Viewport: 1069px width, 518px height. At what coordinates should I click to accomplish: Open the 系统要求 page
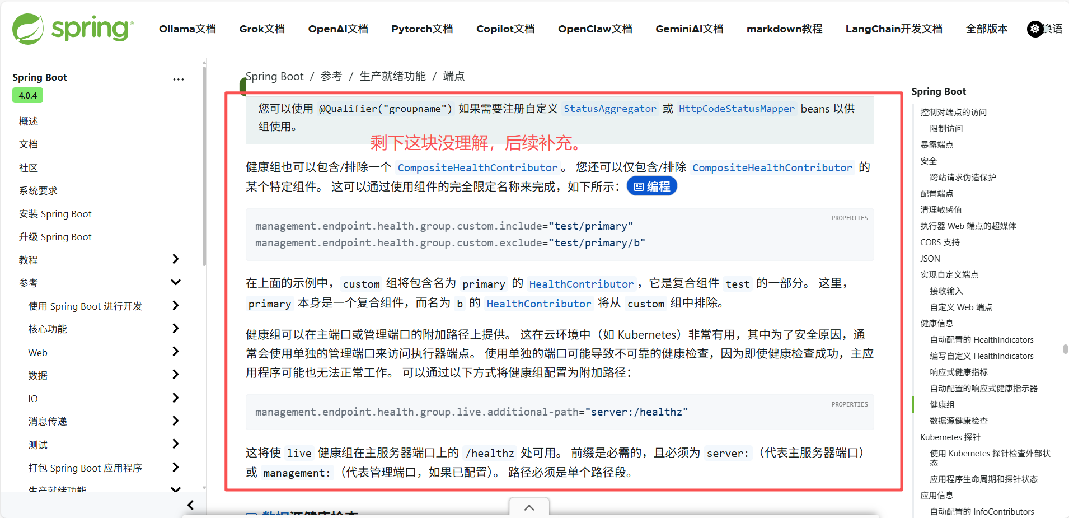[38, 191]
